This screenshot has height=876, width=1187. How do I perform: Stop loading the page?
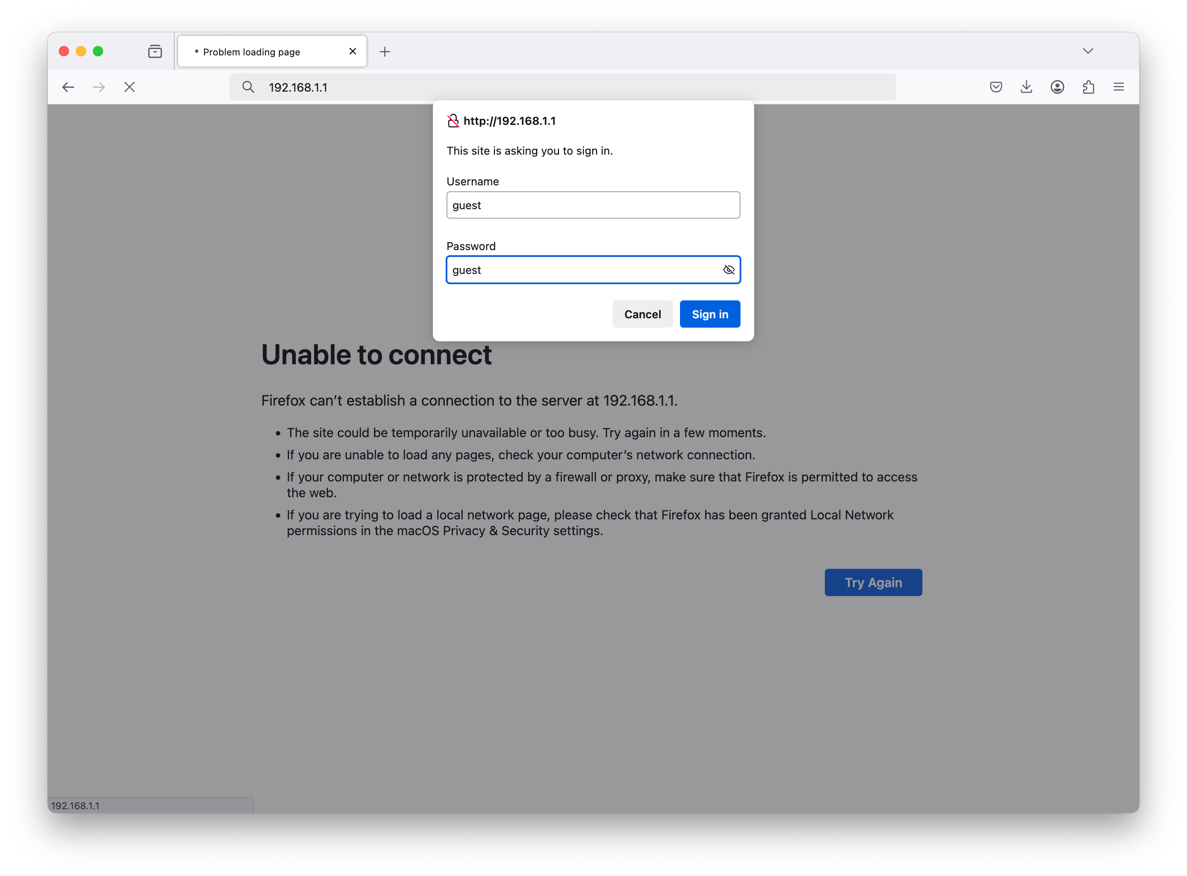[x=130, y=87]
